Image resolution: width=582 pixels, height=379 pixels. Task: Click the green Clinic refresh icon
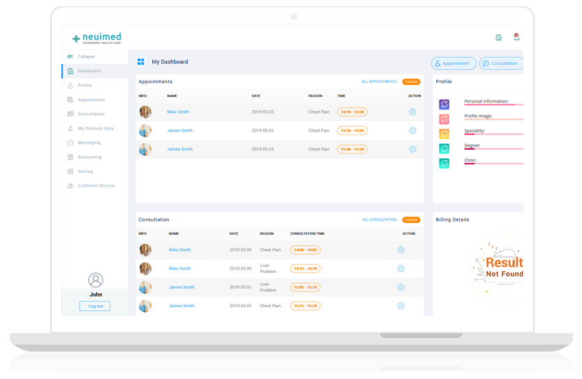click(x=445, y=164)
